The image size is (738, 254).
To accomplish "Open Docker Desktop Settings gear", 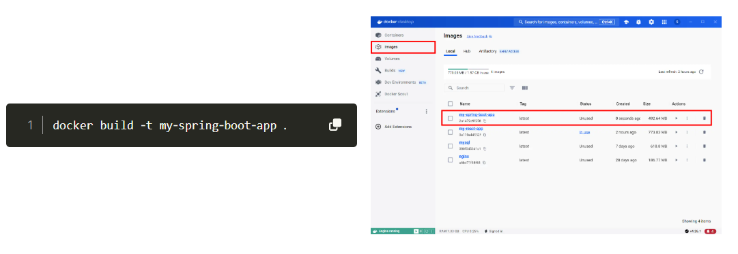I will 651,22.
